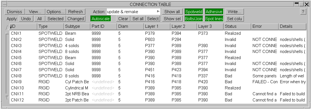Click the Show all button

(x=172, y=12)
